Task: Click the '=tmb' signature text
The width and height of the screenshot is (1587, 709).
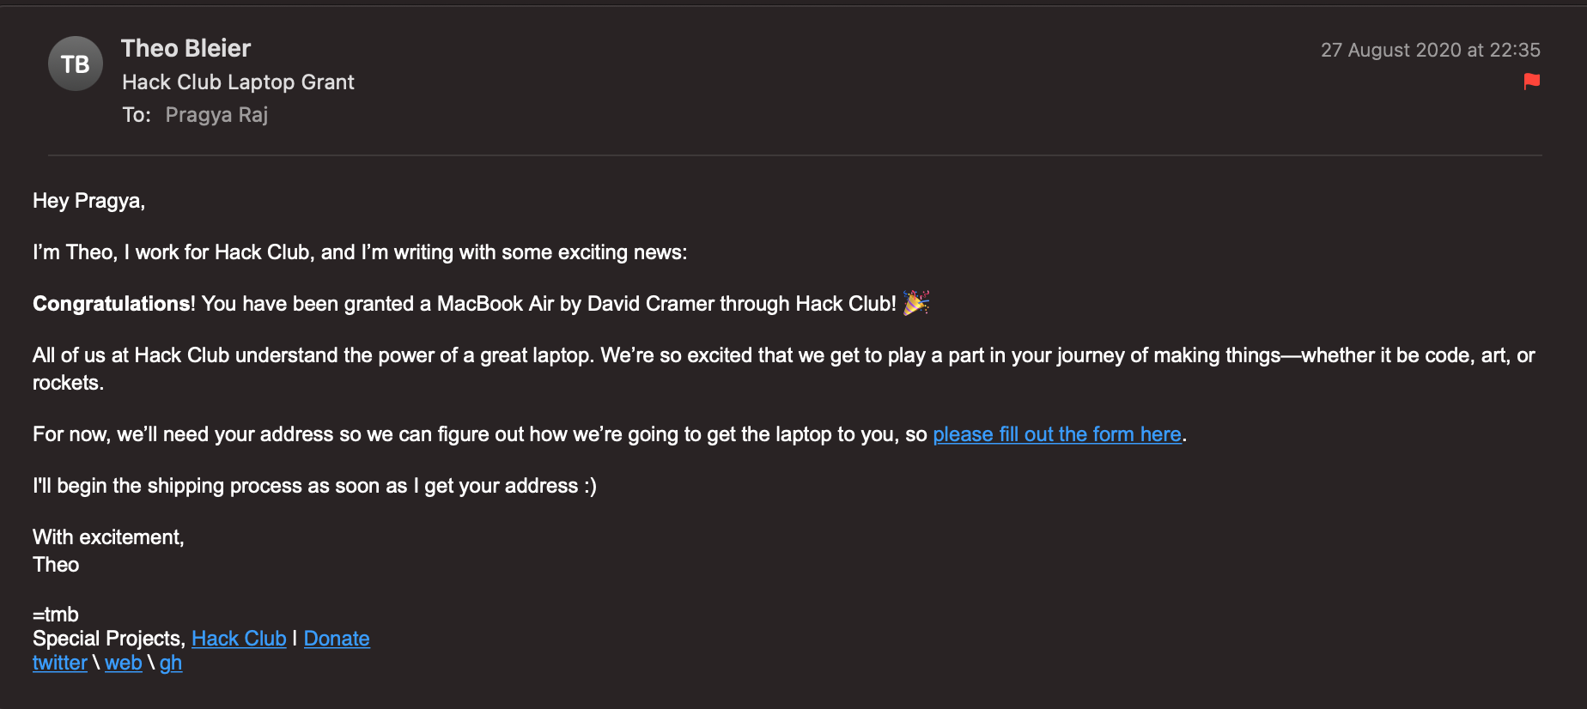Action: coord(56,615)
